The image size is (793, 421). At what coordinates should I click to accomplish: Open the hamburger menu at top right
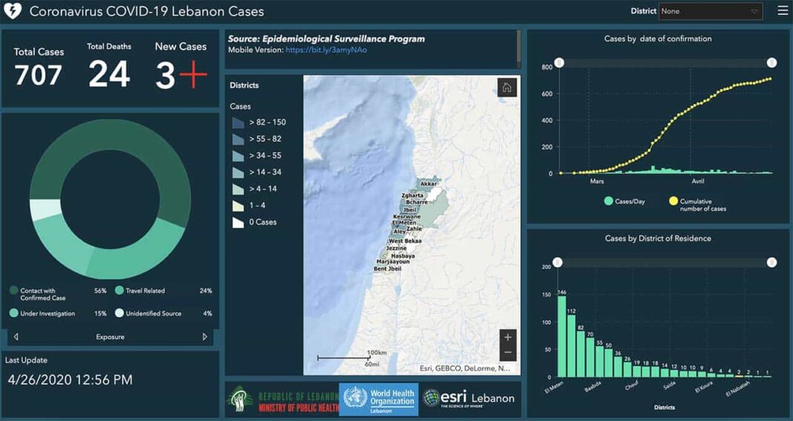click(783, 11)
